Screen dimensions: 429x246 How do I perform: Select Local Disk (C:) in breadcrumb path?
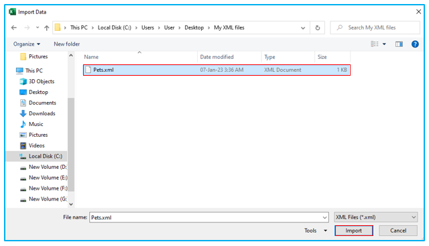coord(115,27)
